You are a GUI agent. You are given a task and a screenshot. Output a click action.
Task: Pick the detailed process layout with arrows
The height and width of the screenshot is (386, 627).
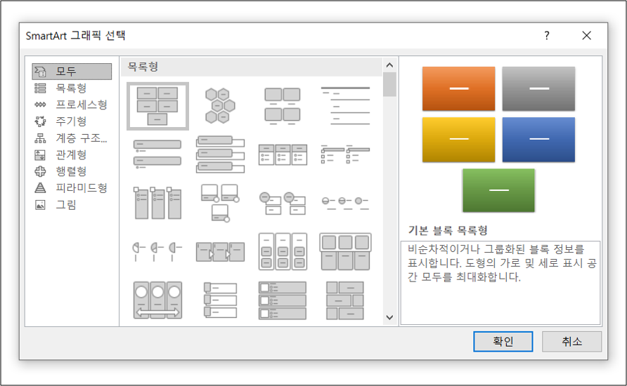tap(220, 252)
